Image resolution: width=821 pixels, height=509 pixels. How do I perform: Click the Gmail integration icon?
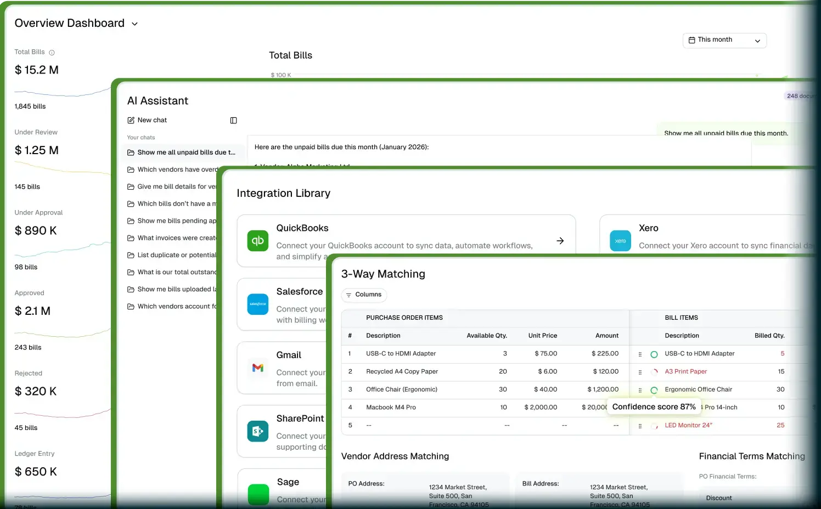pyautogui.click(x=257, y=368)
